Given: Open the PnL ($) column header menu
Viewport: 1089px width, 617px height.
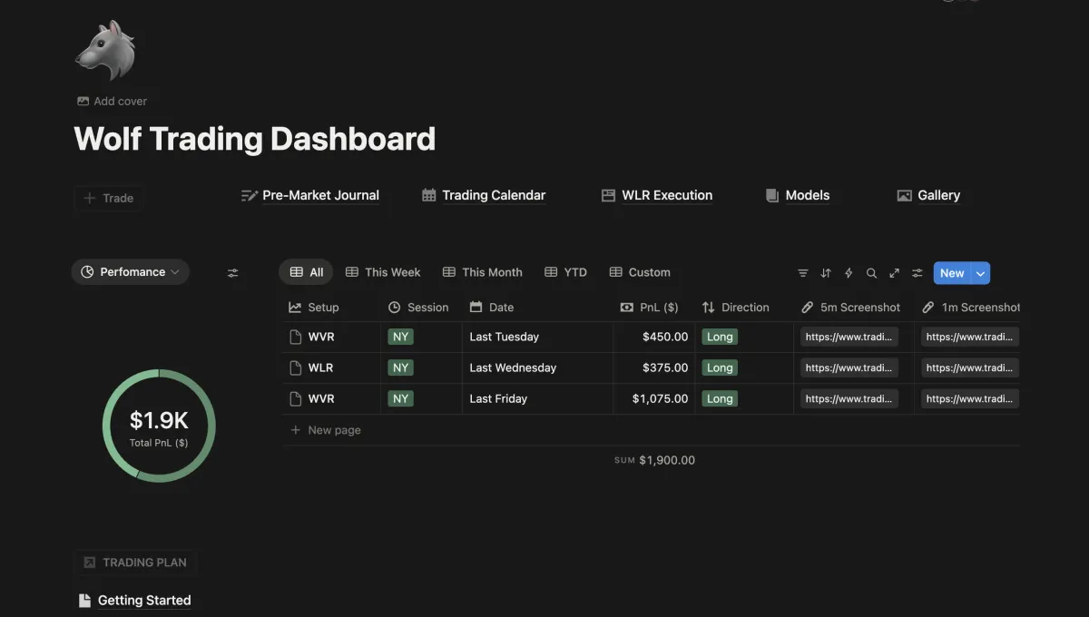Looking at the screenshot, I should (x=650, y=308).
